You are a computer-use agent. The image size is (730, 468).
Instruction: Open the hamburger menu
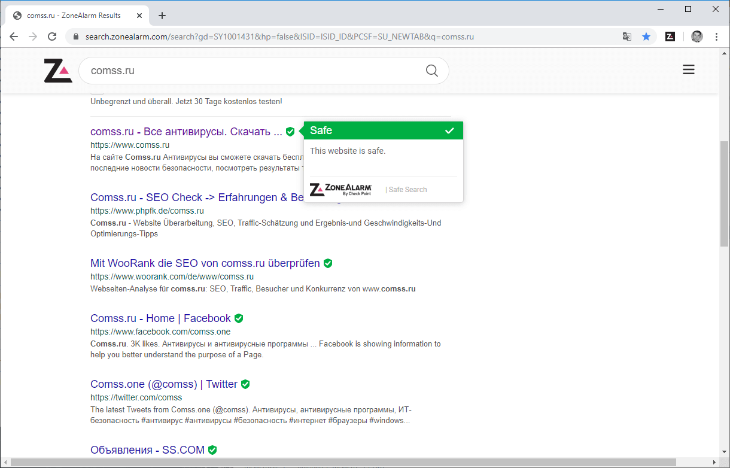pos(689,70)
